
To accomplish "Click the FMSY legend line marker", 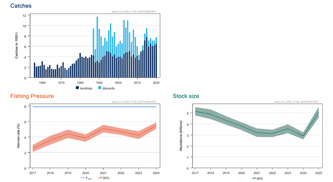I will click(83, 178).
